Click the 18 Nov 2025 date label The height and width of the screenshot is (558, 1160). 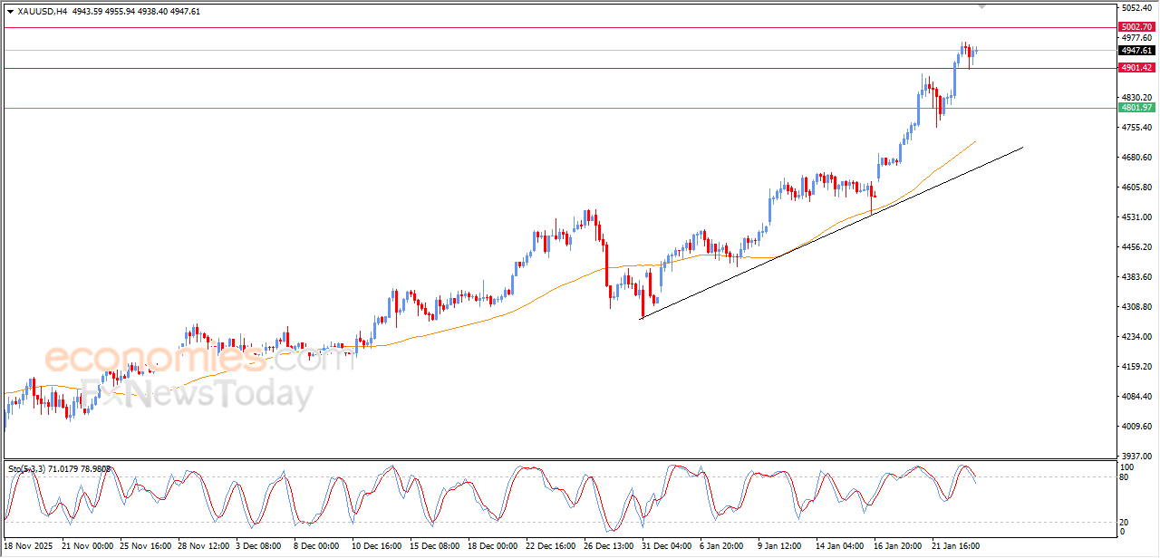[x=29, y=546]
